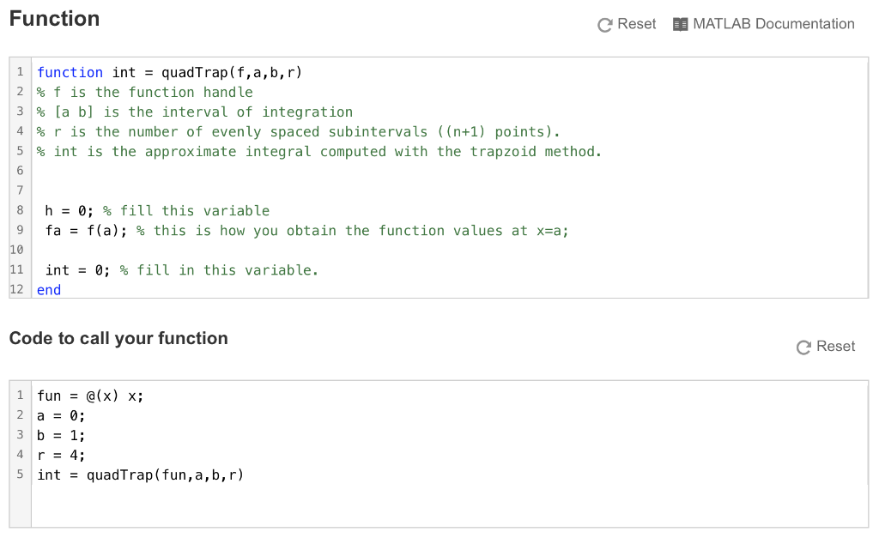Click the Reset icon for the call code section
The height and width of the screenshot is (538, 879).
[803, 347]
